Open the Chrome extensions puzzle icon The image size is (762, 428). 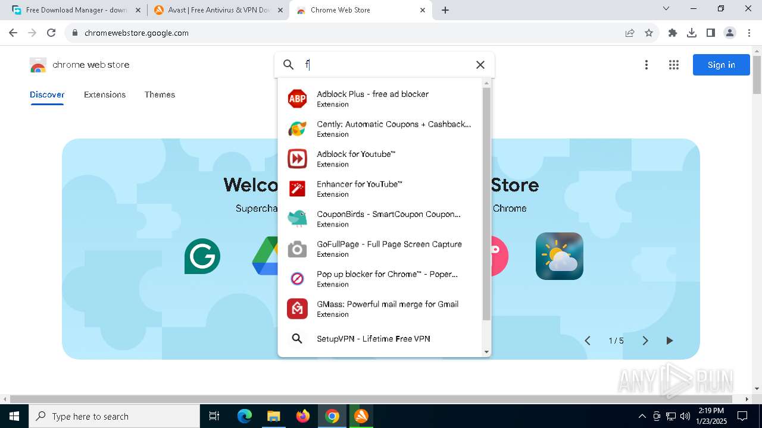click(673, 33)
